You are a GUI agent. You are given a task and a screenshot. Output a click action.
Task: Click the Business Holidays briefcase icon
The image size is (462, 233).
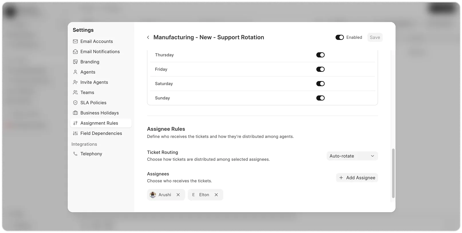pyautogui.click(x=75, y=113)
